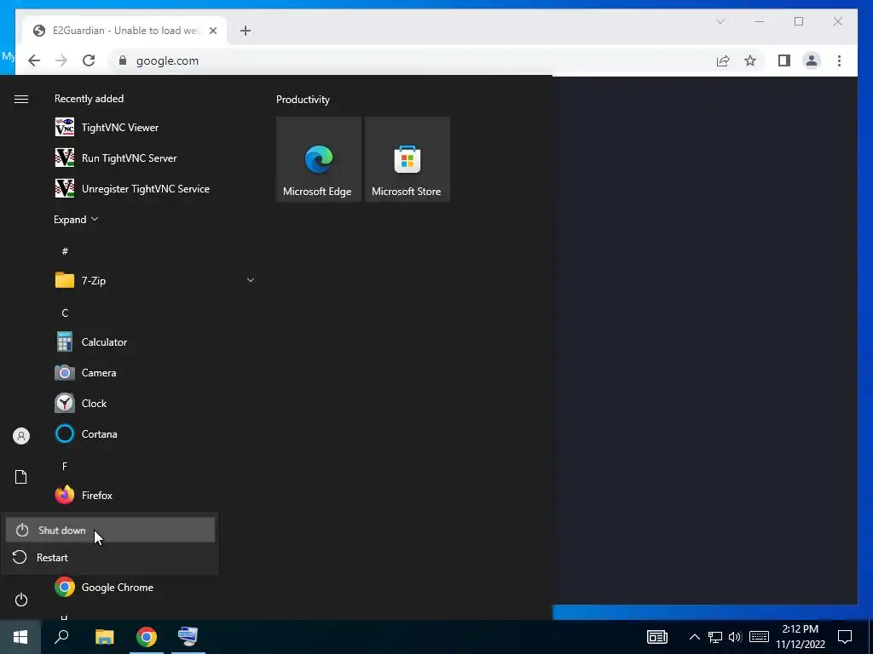Open News and interests taskbar icon
This screenshot has width=873, height=654.
[657, 637]
